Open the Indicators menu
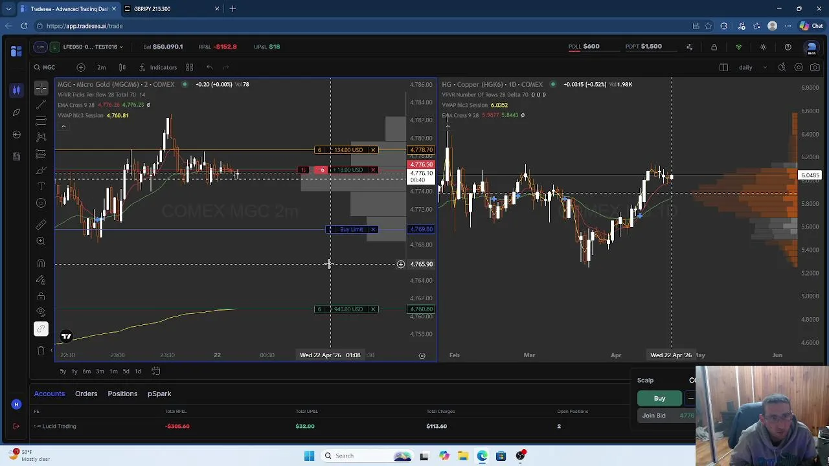Viewport: 829px width, 466px height. (x=158, y=67)
